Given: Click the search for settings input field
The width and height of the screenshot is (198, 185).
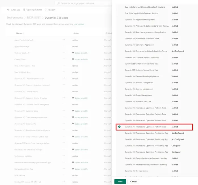Looking at the screenshot, I should pyautogui.click(x=83, y=3).
